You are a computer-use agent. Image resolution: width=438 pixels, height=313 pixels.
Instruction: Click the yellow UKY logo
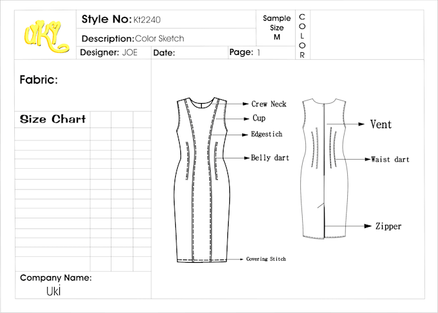(x=46, y=36)
